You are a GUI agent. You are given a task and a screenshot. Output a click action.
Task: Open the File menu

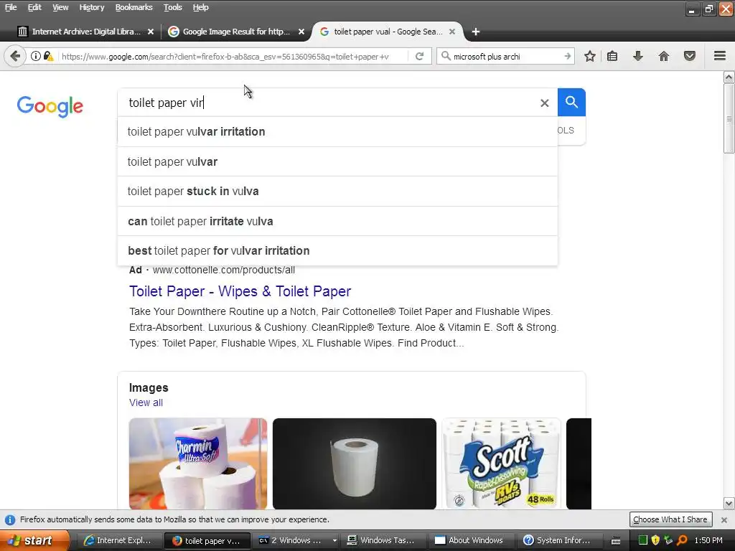pos(11,7)
